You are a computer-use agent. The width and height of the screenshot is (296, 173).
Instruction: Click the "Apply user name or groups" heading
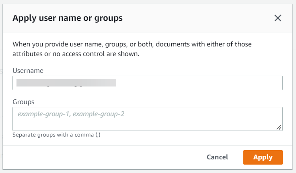point(68,18)
